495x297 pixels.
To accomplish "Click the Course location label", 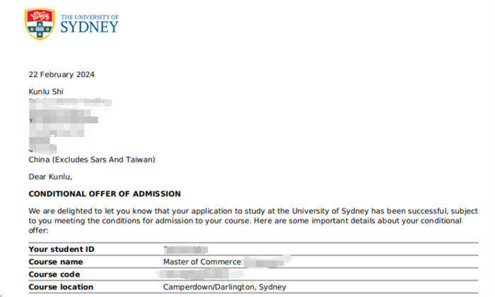I will [61, 287].
